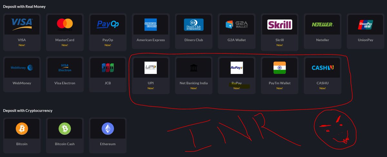This screenshot has width=387, height=157.
Task: Click the "Visa Electron" label
Action: [65, 83]
